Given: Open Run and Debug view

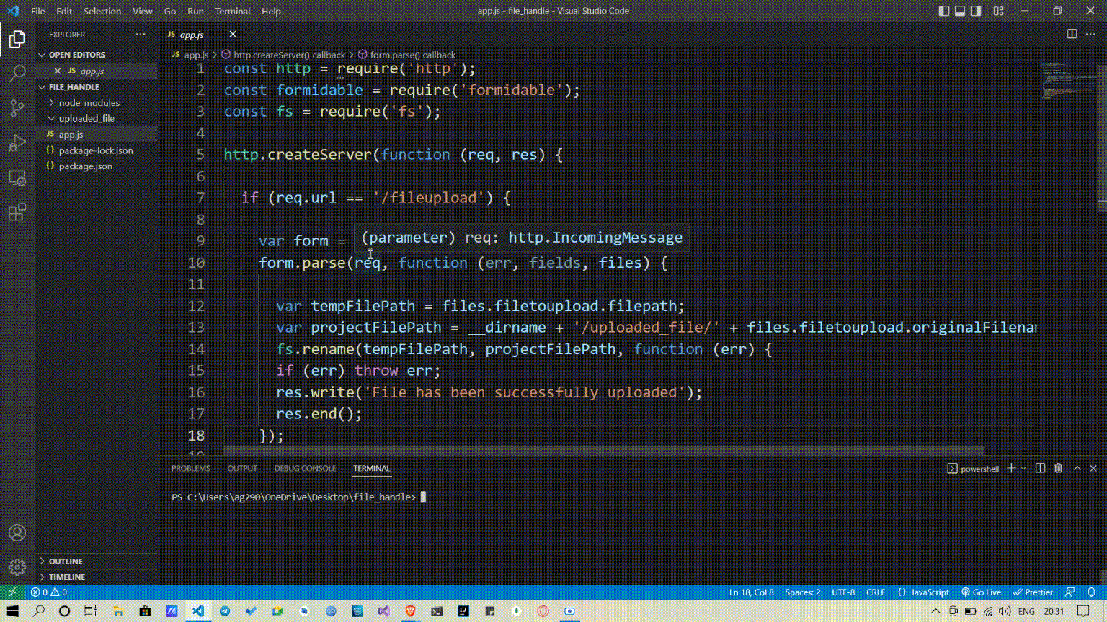Looking at the screenshot, I should (x=17, y=143).
